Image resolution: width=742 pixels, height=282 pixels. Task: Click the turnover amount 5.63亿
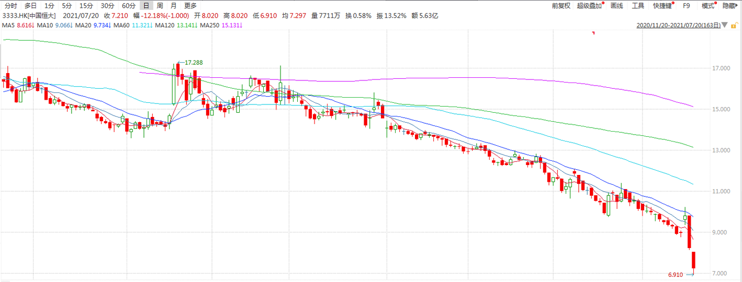tap(428, 16)
